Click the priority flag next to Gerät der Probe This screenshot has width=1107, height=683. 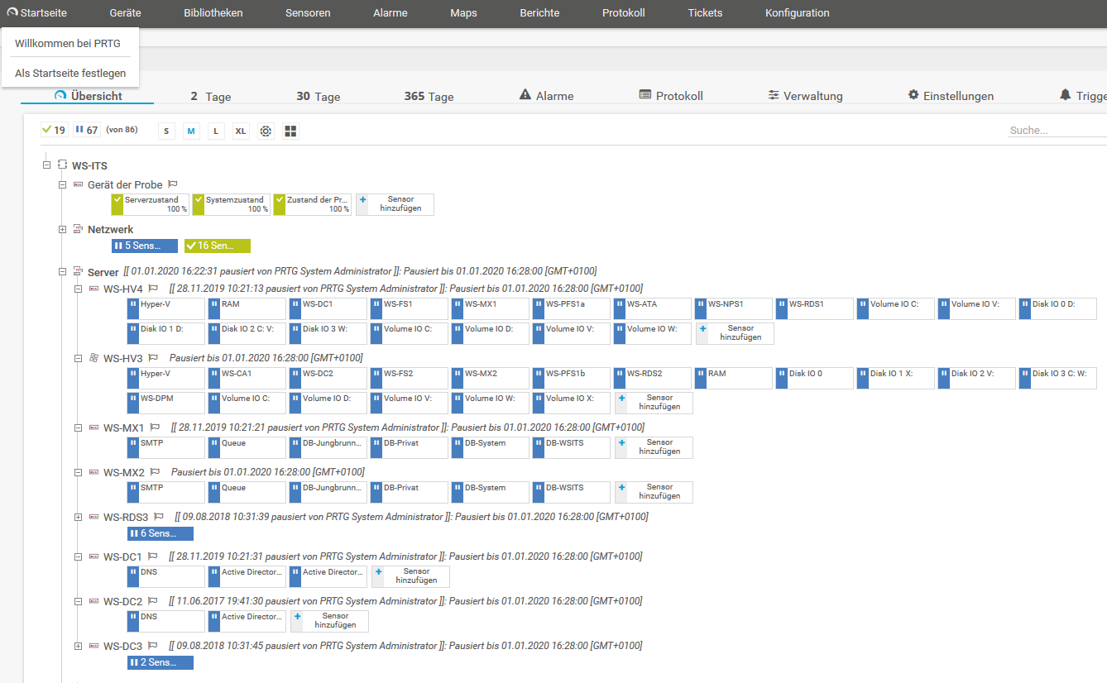pos(173,184)
